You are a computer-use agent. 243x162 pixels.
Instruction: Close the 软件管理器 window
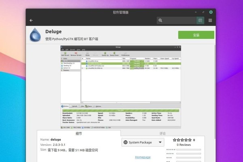click(211, 12)
